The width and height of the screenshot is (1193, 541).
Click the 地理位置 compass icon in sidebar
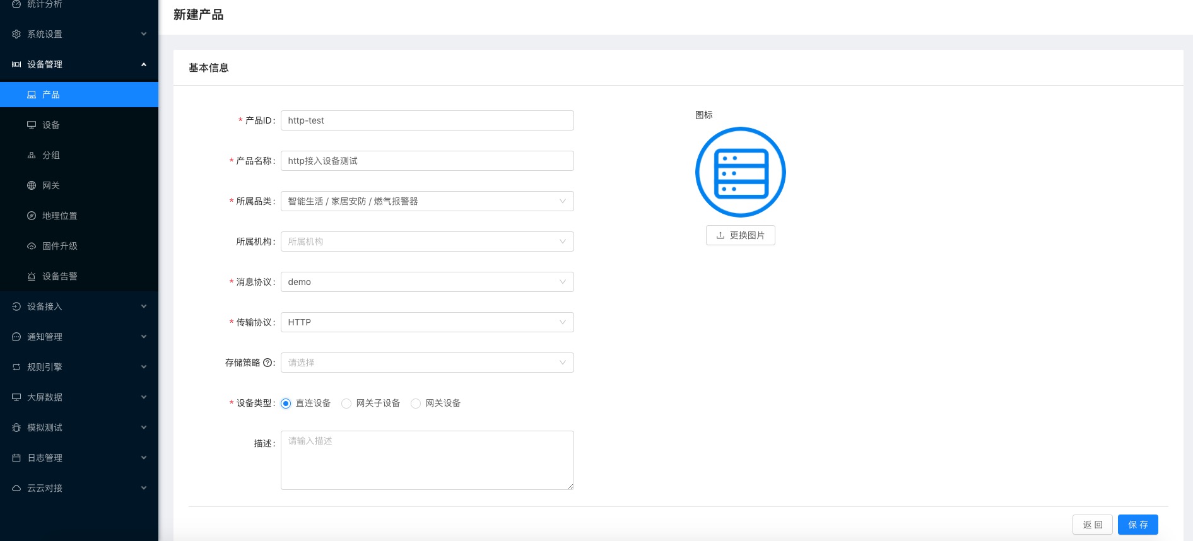pos(32,216)
